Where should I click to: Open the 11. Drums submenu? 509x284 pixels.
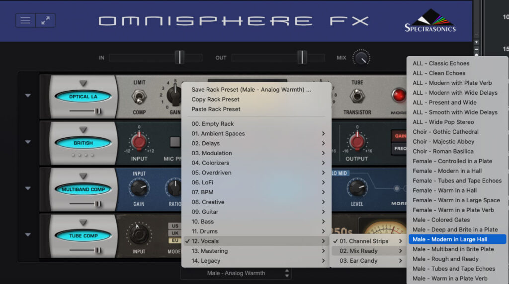pos(256,231)
